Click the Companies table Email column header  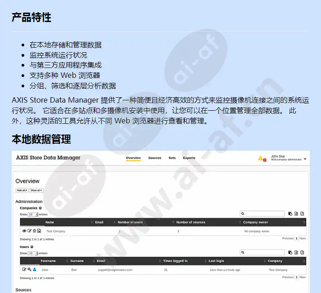click(99, 222)
